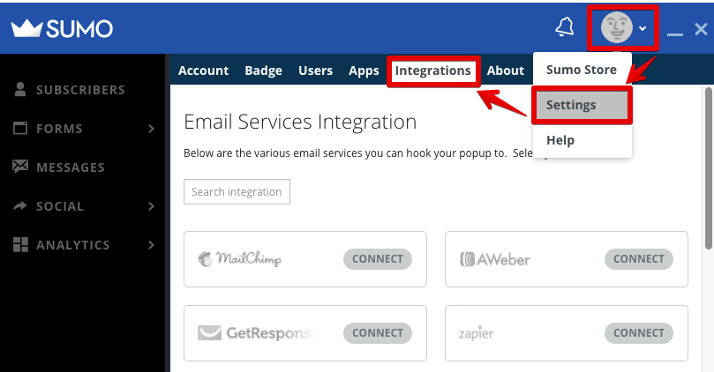The image size is (714, 372).
Task: Click the Email Services Integration heading
Action: [300, 122]
